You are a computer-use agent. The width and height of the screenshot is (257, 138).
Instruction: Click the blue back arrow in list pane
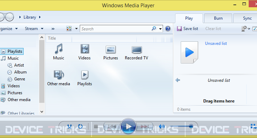click(178, 80)
